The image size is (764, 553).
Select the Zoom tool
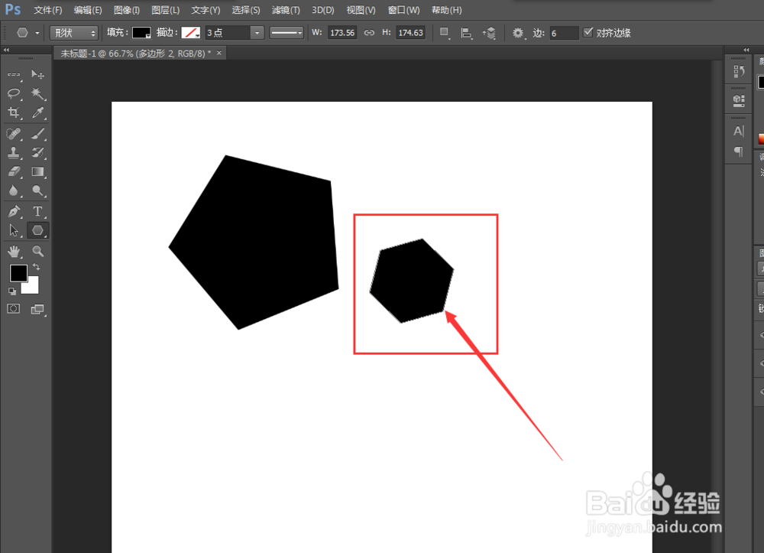tap(37, 251)
